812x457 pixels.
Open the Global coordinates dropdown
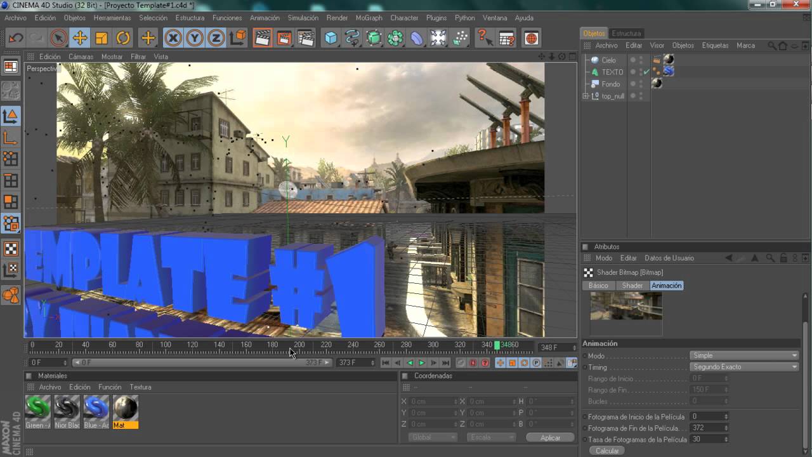(x=431, y=437)
